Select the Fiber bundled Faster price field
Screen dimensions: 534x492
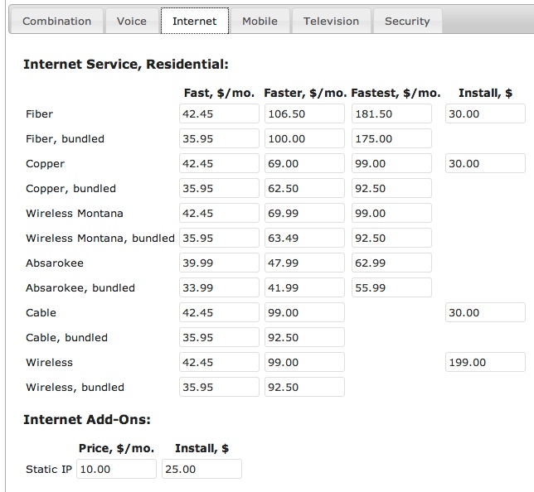304,139
